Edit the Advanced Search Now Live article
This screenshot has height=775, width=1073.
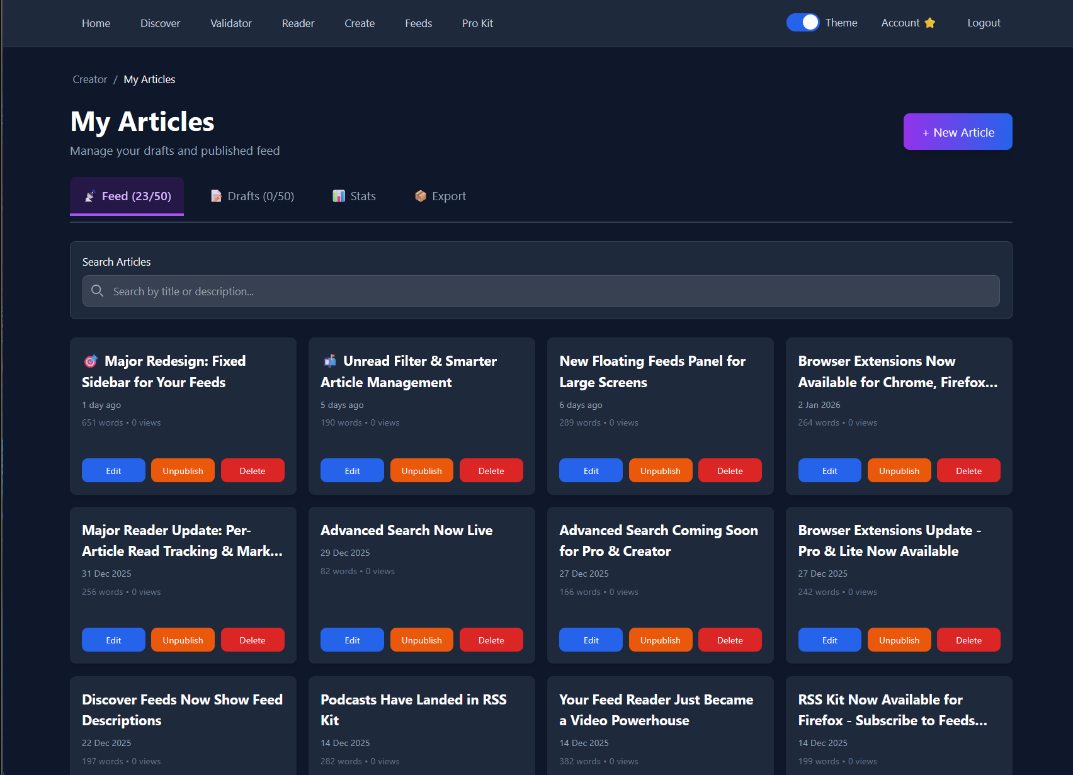(x=351, y=640)
